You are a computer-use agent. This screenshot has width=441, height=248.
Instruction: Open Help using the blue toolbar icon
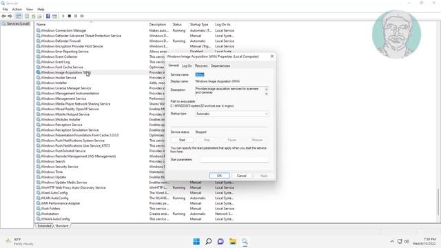pos(48,17)
